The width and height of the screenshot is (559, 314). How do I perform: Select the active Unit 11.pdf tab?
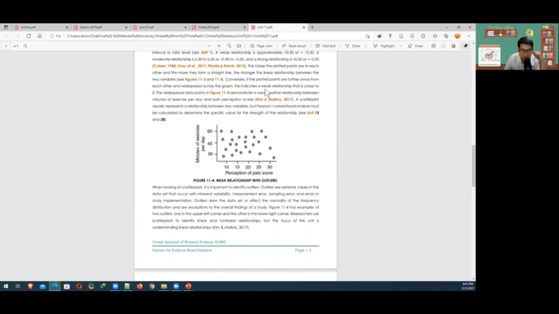click(x=277, y=27)
